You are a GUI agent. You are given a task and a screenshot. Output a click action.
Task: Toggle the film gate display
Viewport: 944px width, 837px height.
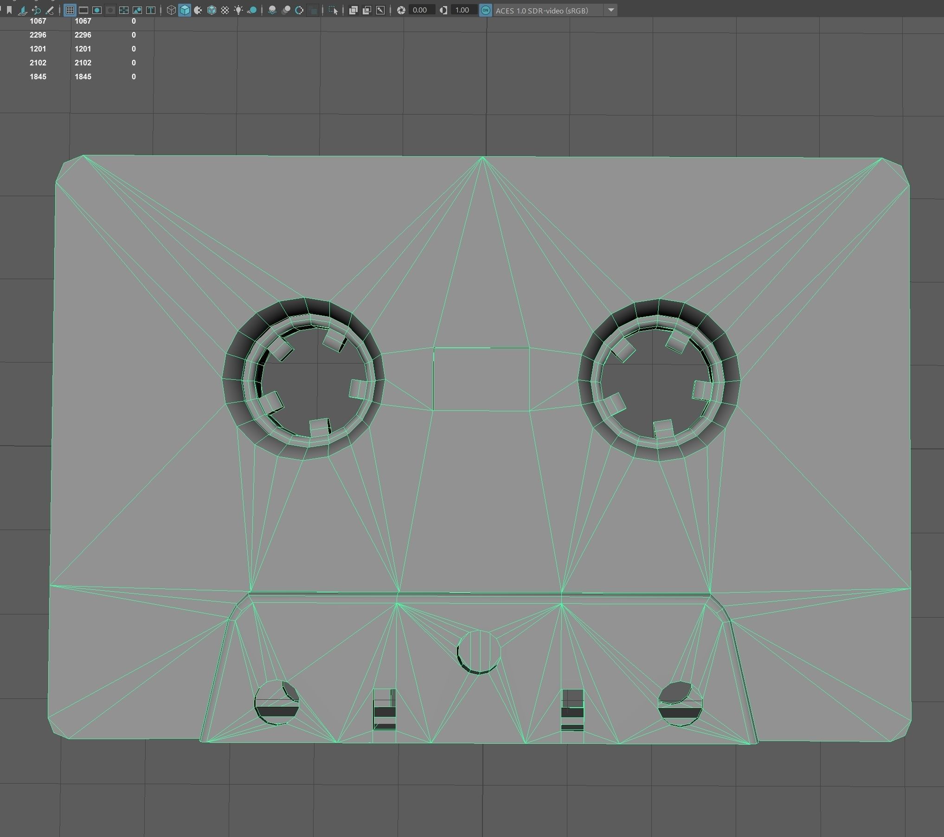pyautogui.click(x=83, y=10)
